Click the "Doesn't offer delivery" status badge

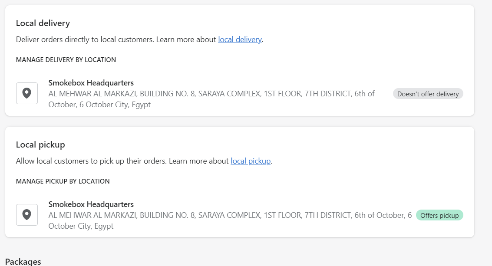[x=428, y=94]
